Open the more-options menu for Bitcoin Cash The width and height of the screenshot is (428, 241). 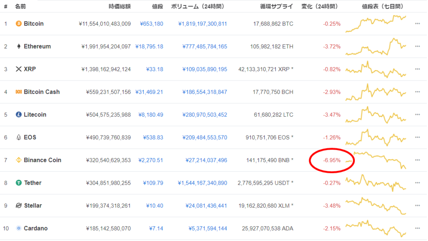click(418, 92)
